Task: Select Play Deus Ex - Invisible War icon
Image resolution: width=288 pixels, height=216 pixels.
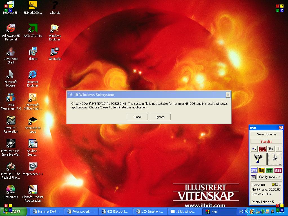Action: [11, 148]
